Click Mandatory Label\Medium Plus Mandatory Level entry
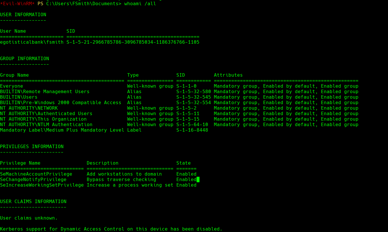Screen dimensions: 388x232 pos(62,130)
